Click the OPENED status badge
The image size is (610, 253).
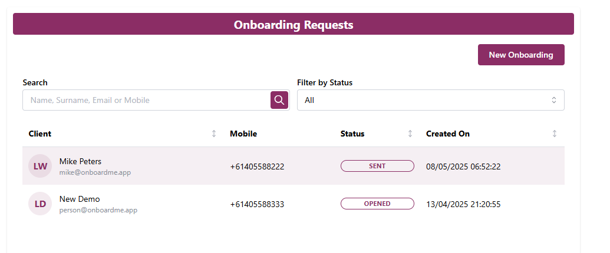[377, 204]
